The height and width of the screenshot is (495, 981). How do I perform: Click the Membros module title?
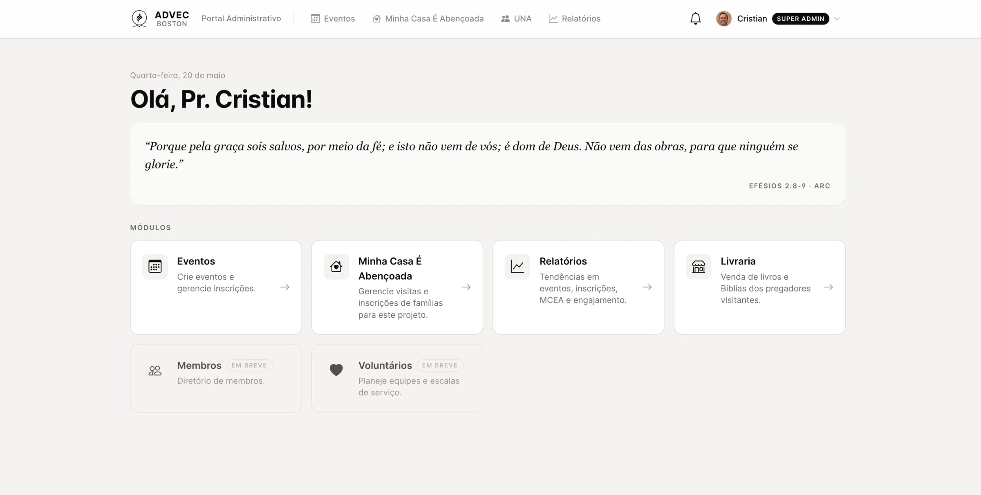199,365
